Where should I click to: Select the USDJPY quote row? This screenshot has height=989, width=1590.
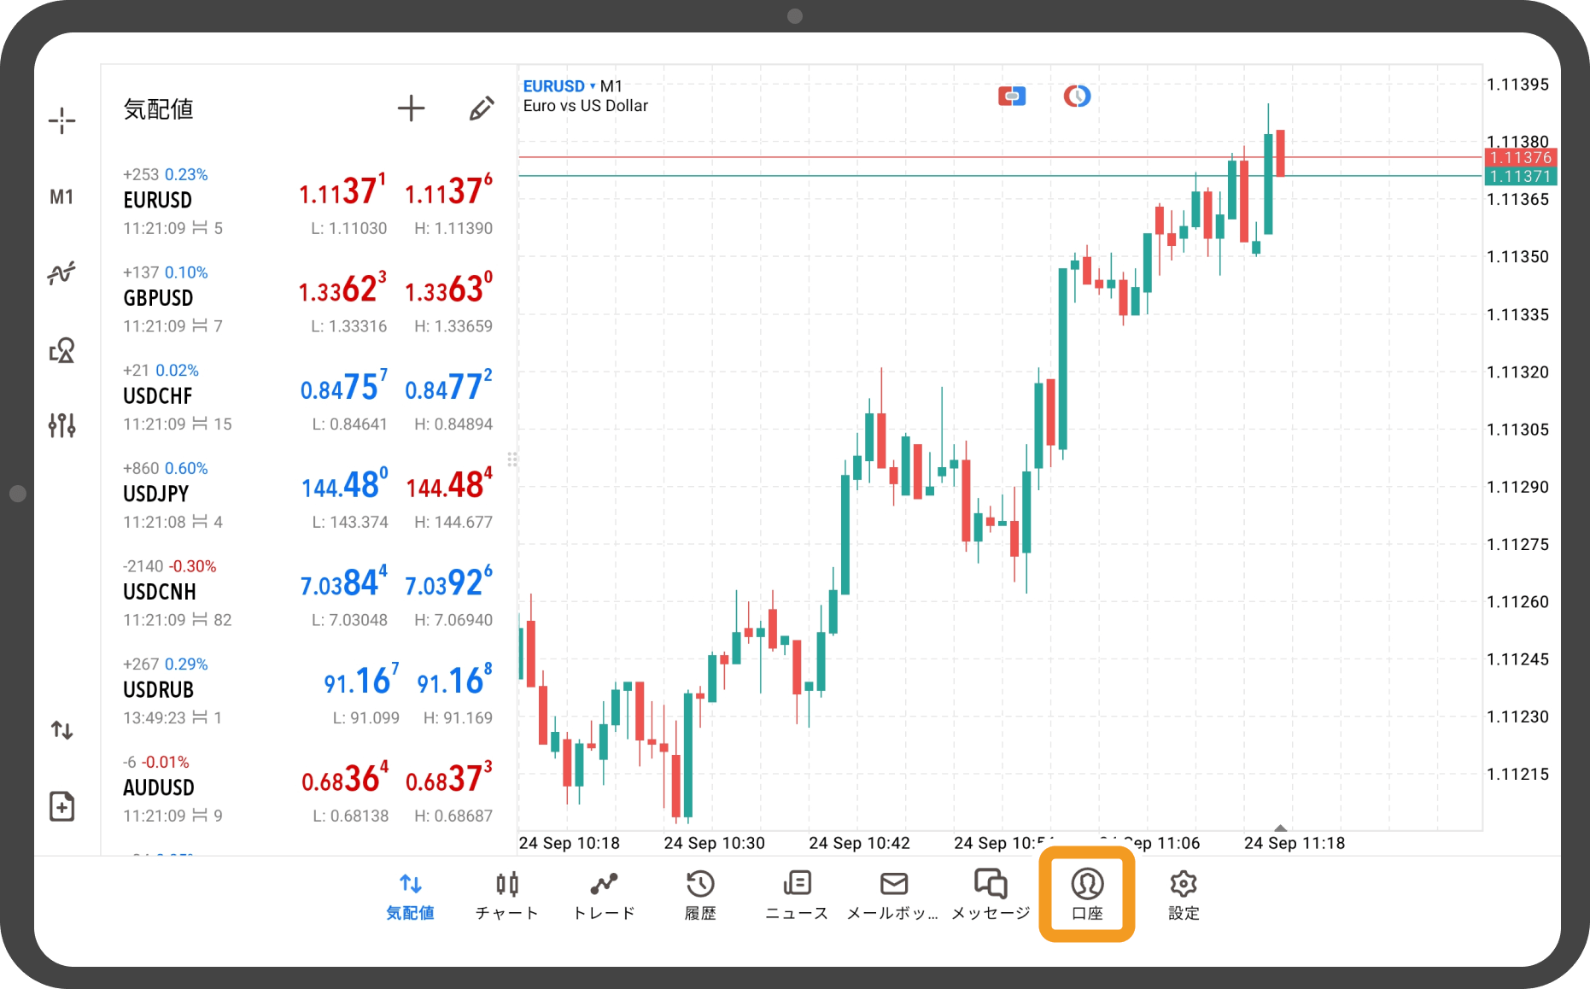pos(307,494)
